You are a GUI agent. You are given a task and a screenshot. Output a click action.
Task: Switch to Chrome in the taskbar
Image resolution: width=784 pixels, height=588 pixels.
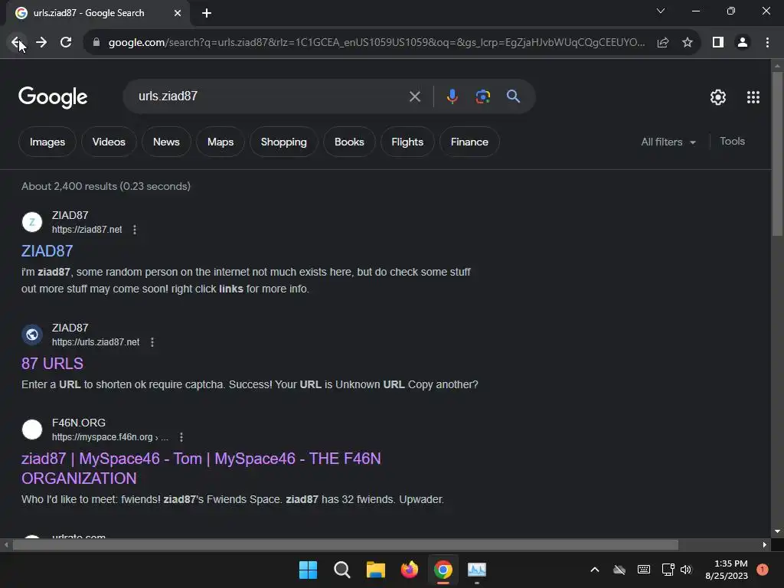pos(443,570)
